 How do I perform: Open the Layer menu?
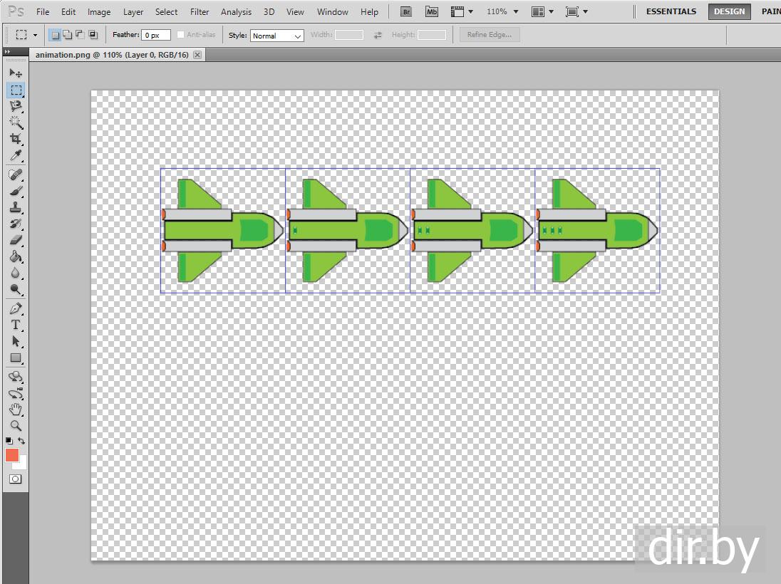(133, 12)
